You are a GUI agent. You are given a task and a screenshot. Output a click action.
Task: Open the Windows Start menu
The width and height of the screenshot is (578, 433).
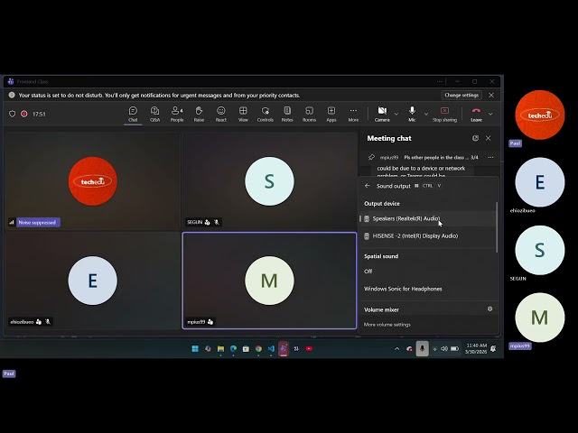point(195,349)
